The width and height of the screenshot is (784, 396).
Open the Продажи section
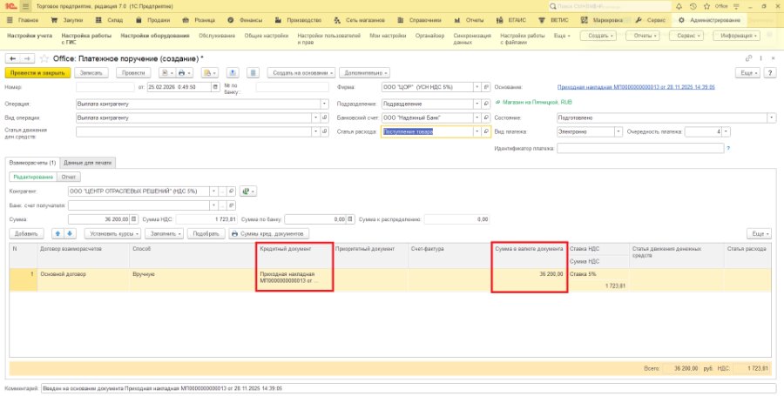pos(152,21)
